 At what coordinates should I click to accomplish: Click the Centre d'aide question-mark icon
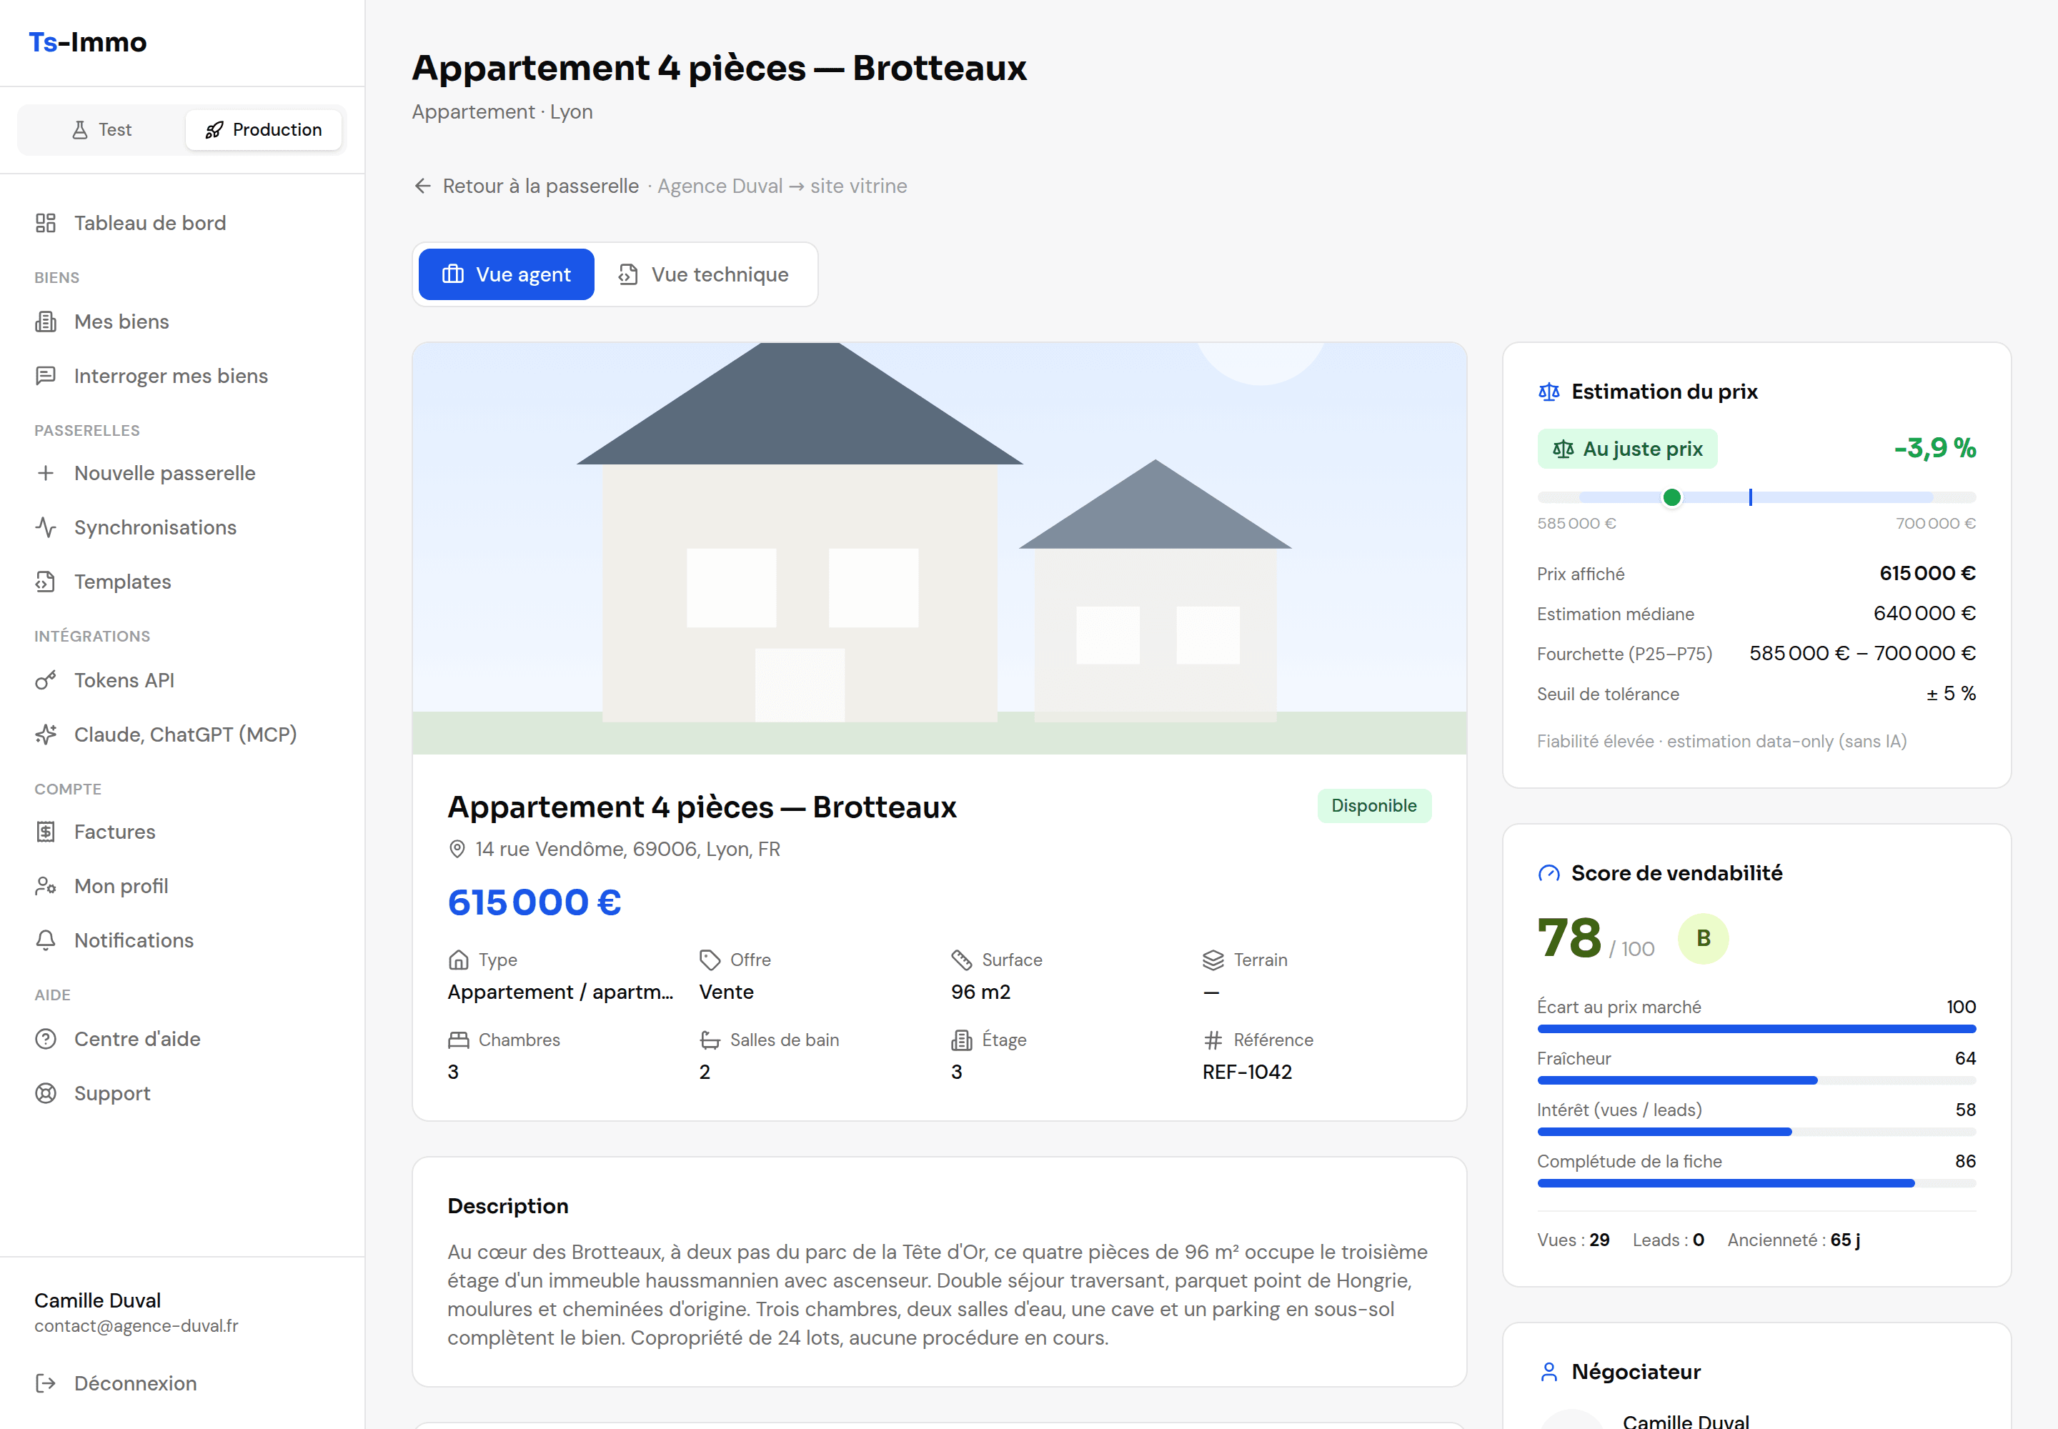[x=46, y=1039]
